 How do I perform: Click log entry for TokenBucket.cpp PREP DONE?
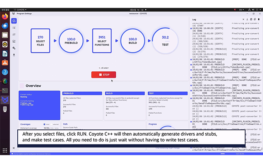(x=226, y=61)
